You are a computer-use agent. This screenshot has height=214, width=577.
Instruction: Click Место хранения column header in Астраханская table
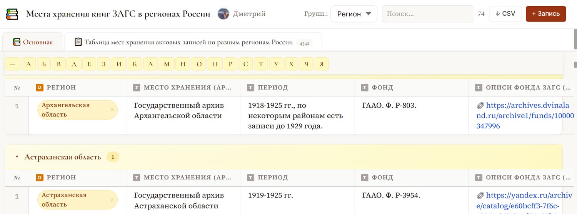tap(183, 178)
